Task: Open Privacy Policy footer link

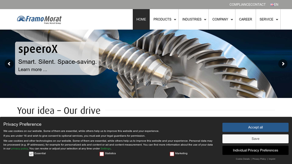Action: click(x=259, y=159)
